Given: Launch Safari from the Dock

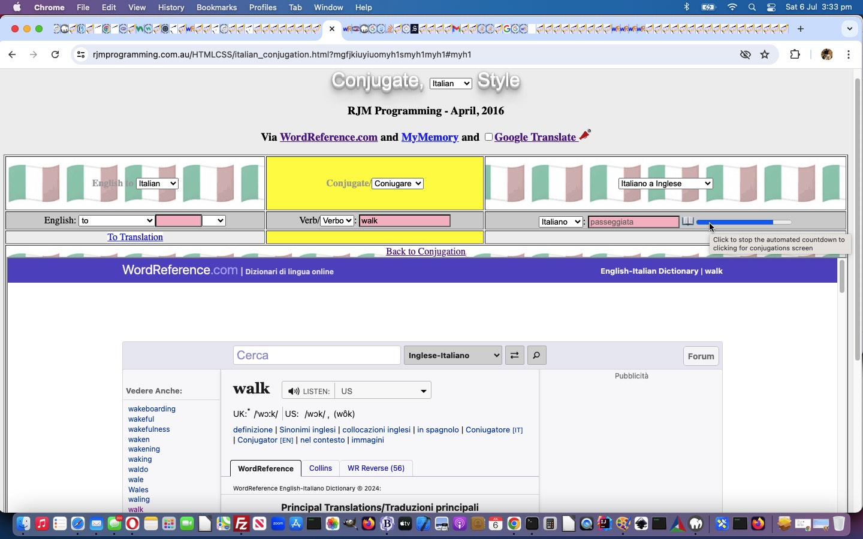Looking at the screenshot, I should [x=78, y=524].
